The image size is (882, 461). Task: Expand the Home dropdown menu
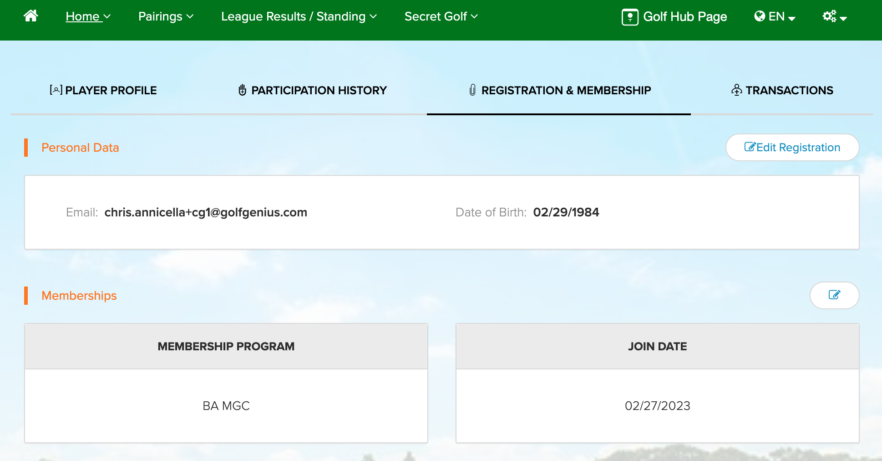(x=88, y=16)
